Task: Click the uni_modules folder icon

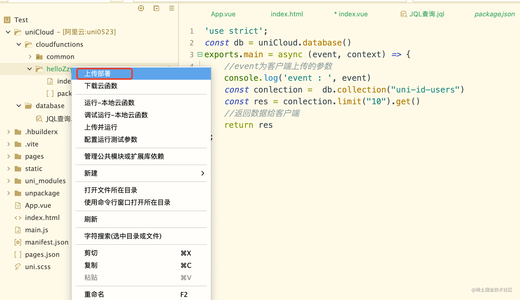Action: click(x=18, y=181)
